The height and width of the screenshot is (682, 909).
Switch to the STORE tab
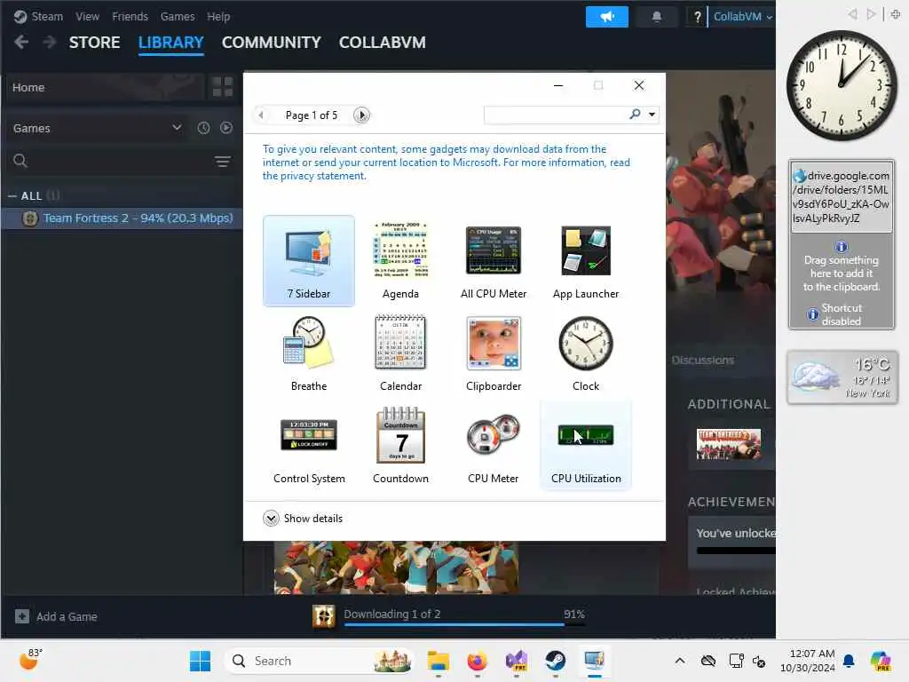click(94, 43)
